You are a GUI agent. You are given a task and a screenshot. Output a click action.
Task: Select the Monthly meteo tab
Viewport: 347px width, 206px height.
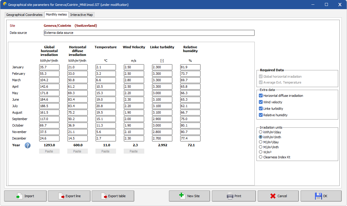tap(56, 14)
